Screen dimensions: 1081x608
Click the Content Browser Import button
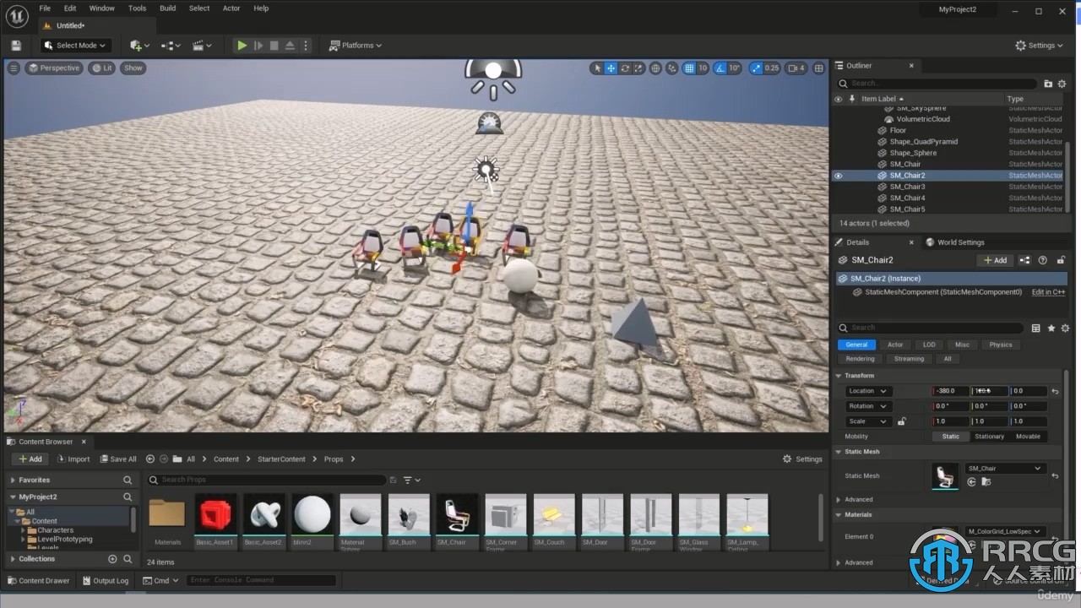click(x=73, y=459)
